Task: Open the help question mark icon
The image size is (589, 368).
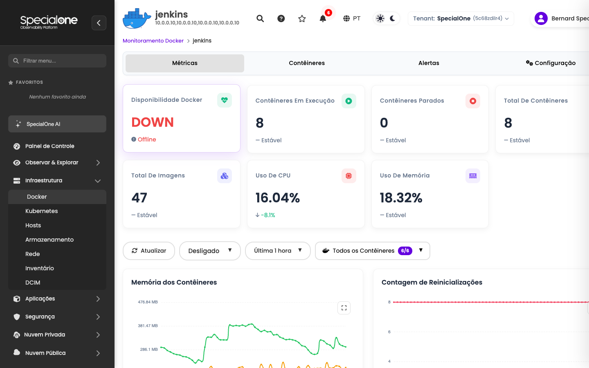Action: coord(281,18)
